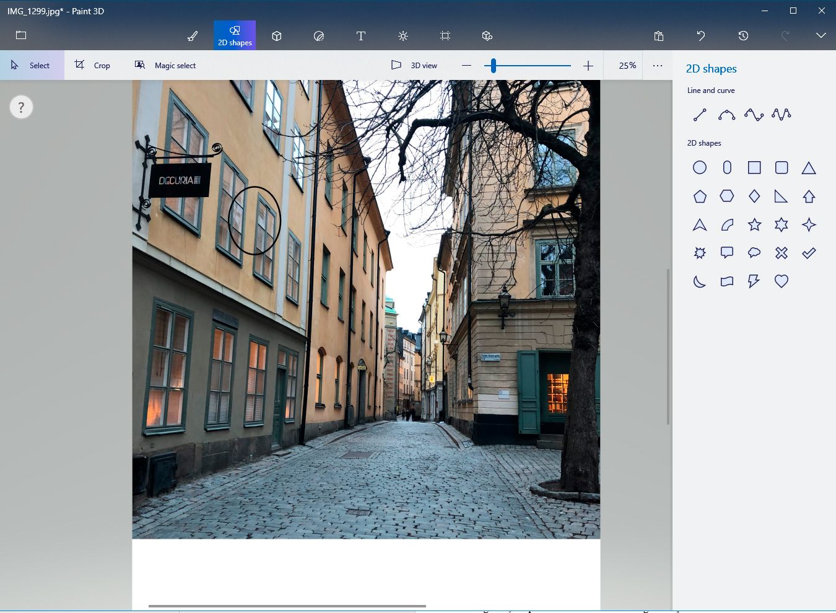This screenshot has width=836, height=613.
Task: Click the zoom slider handle
Action: [x=494, y=65]
